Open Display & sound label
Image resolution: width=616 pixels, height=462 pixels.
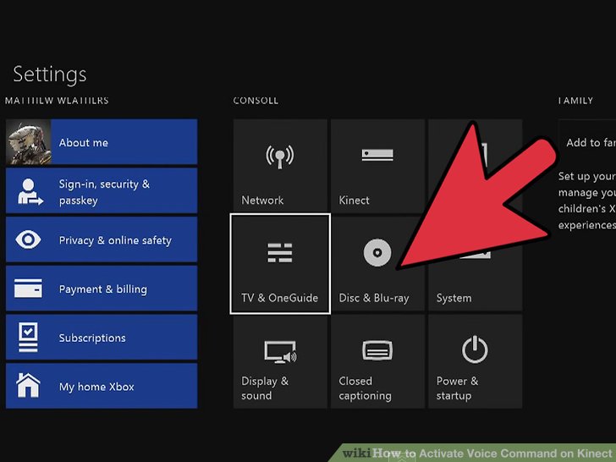click(x=265, y=388)
